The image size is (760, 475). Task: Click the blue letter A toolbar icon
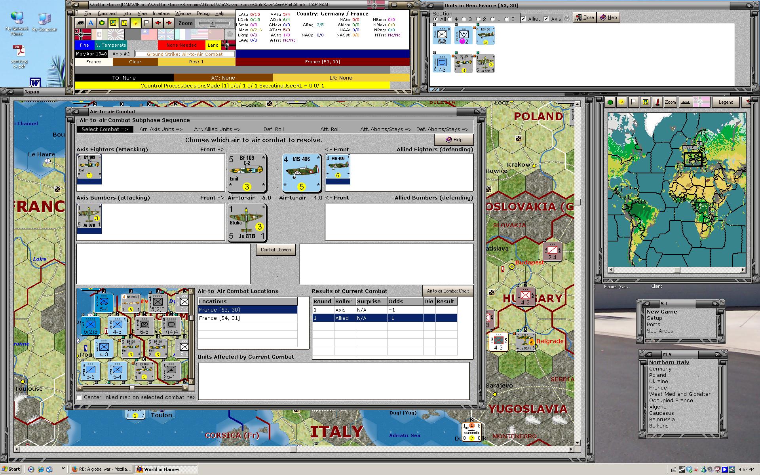coord(91,23)
